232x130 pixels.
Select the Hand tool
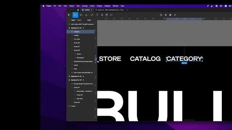click(107, 15)
